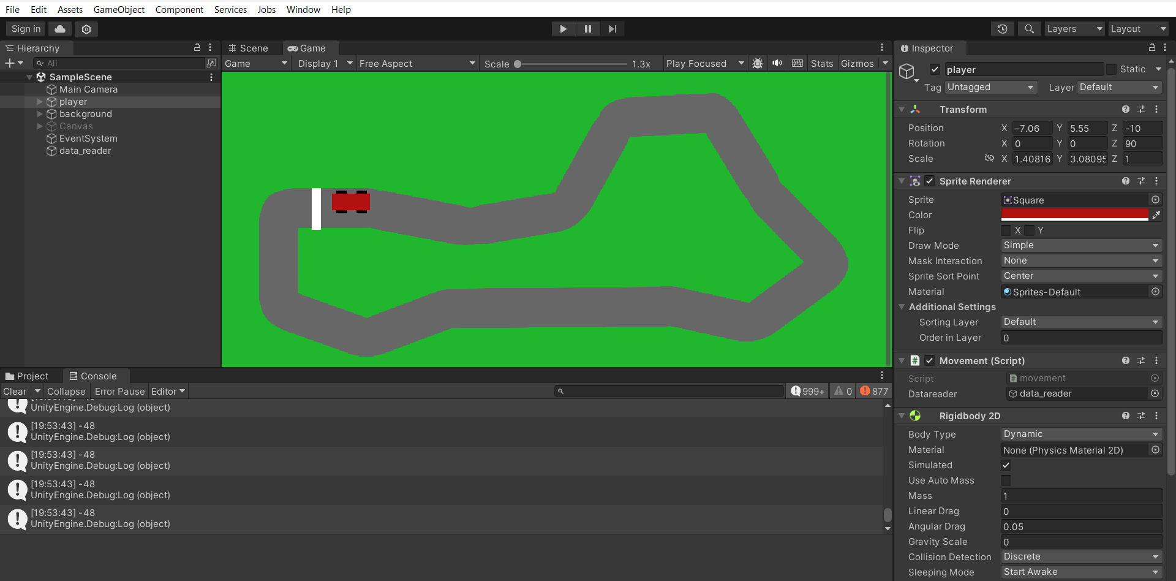
Task: Open the Free Aspect dropdown
Action: [417, 63]
